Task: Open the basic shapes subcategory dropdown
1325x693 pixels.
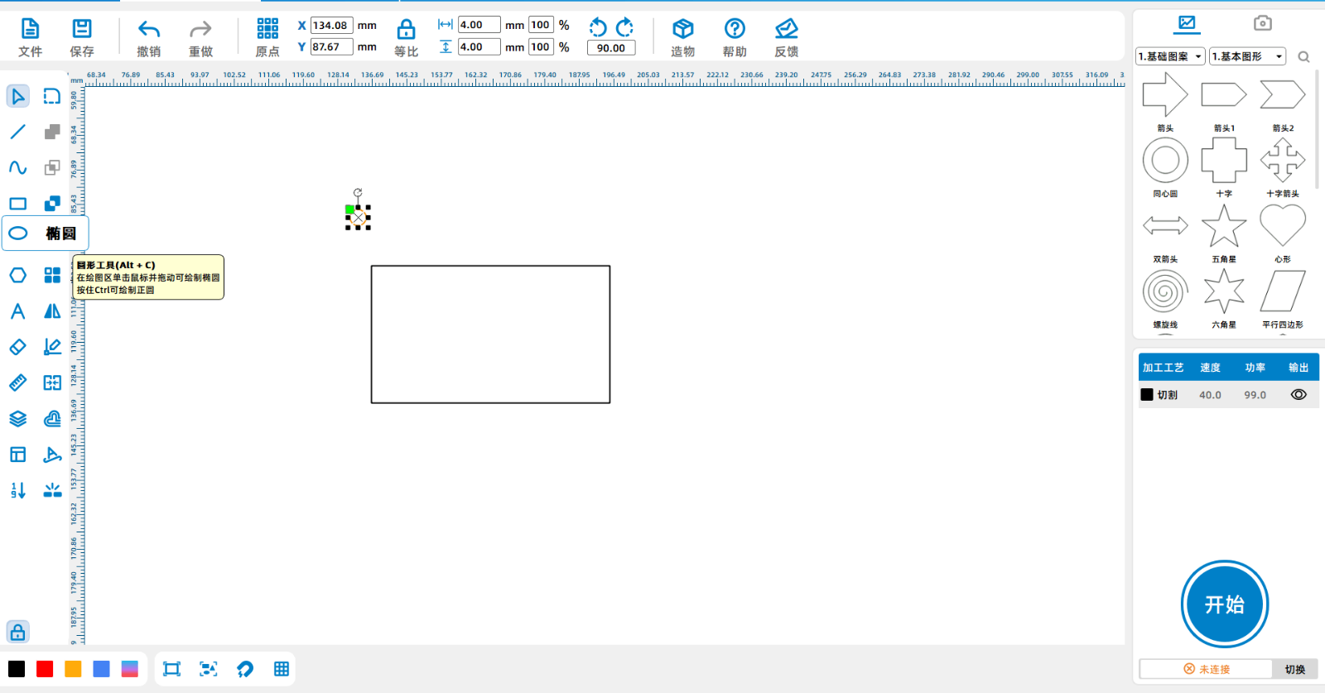Action: click(1247, 56)
